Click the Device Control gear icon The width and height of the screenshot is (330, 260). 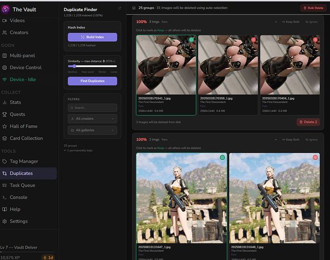[x=4, y=68]
